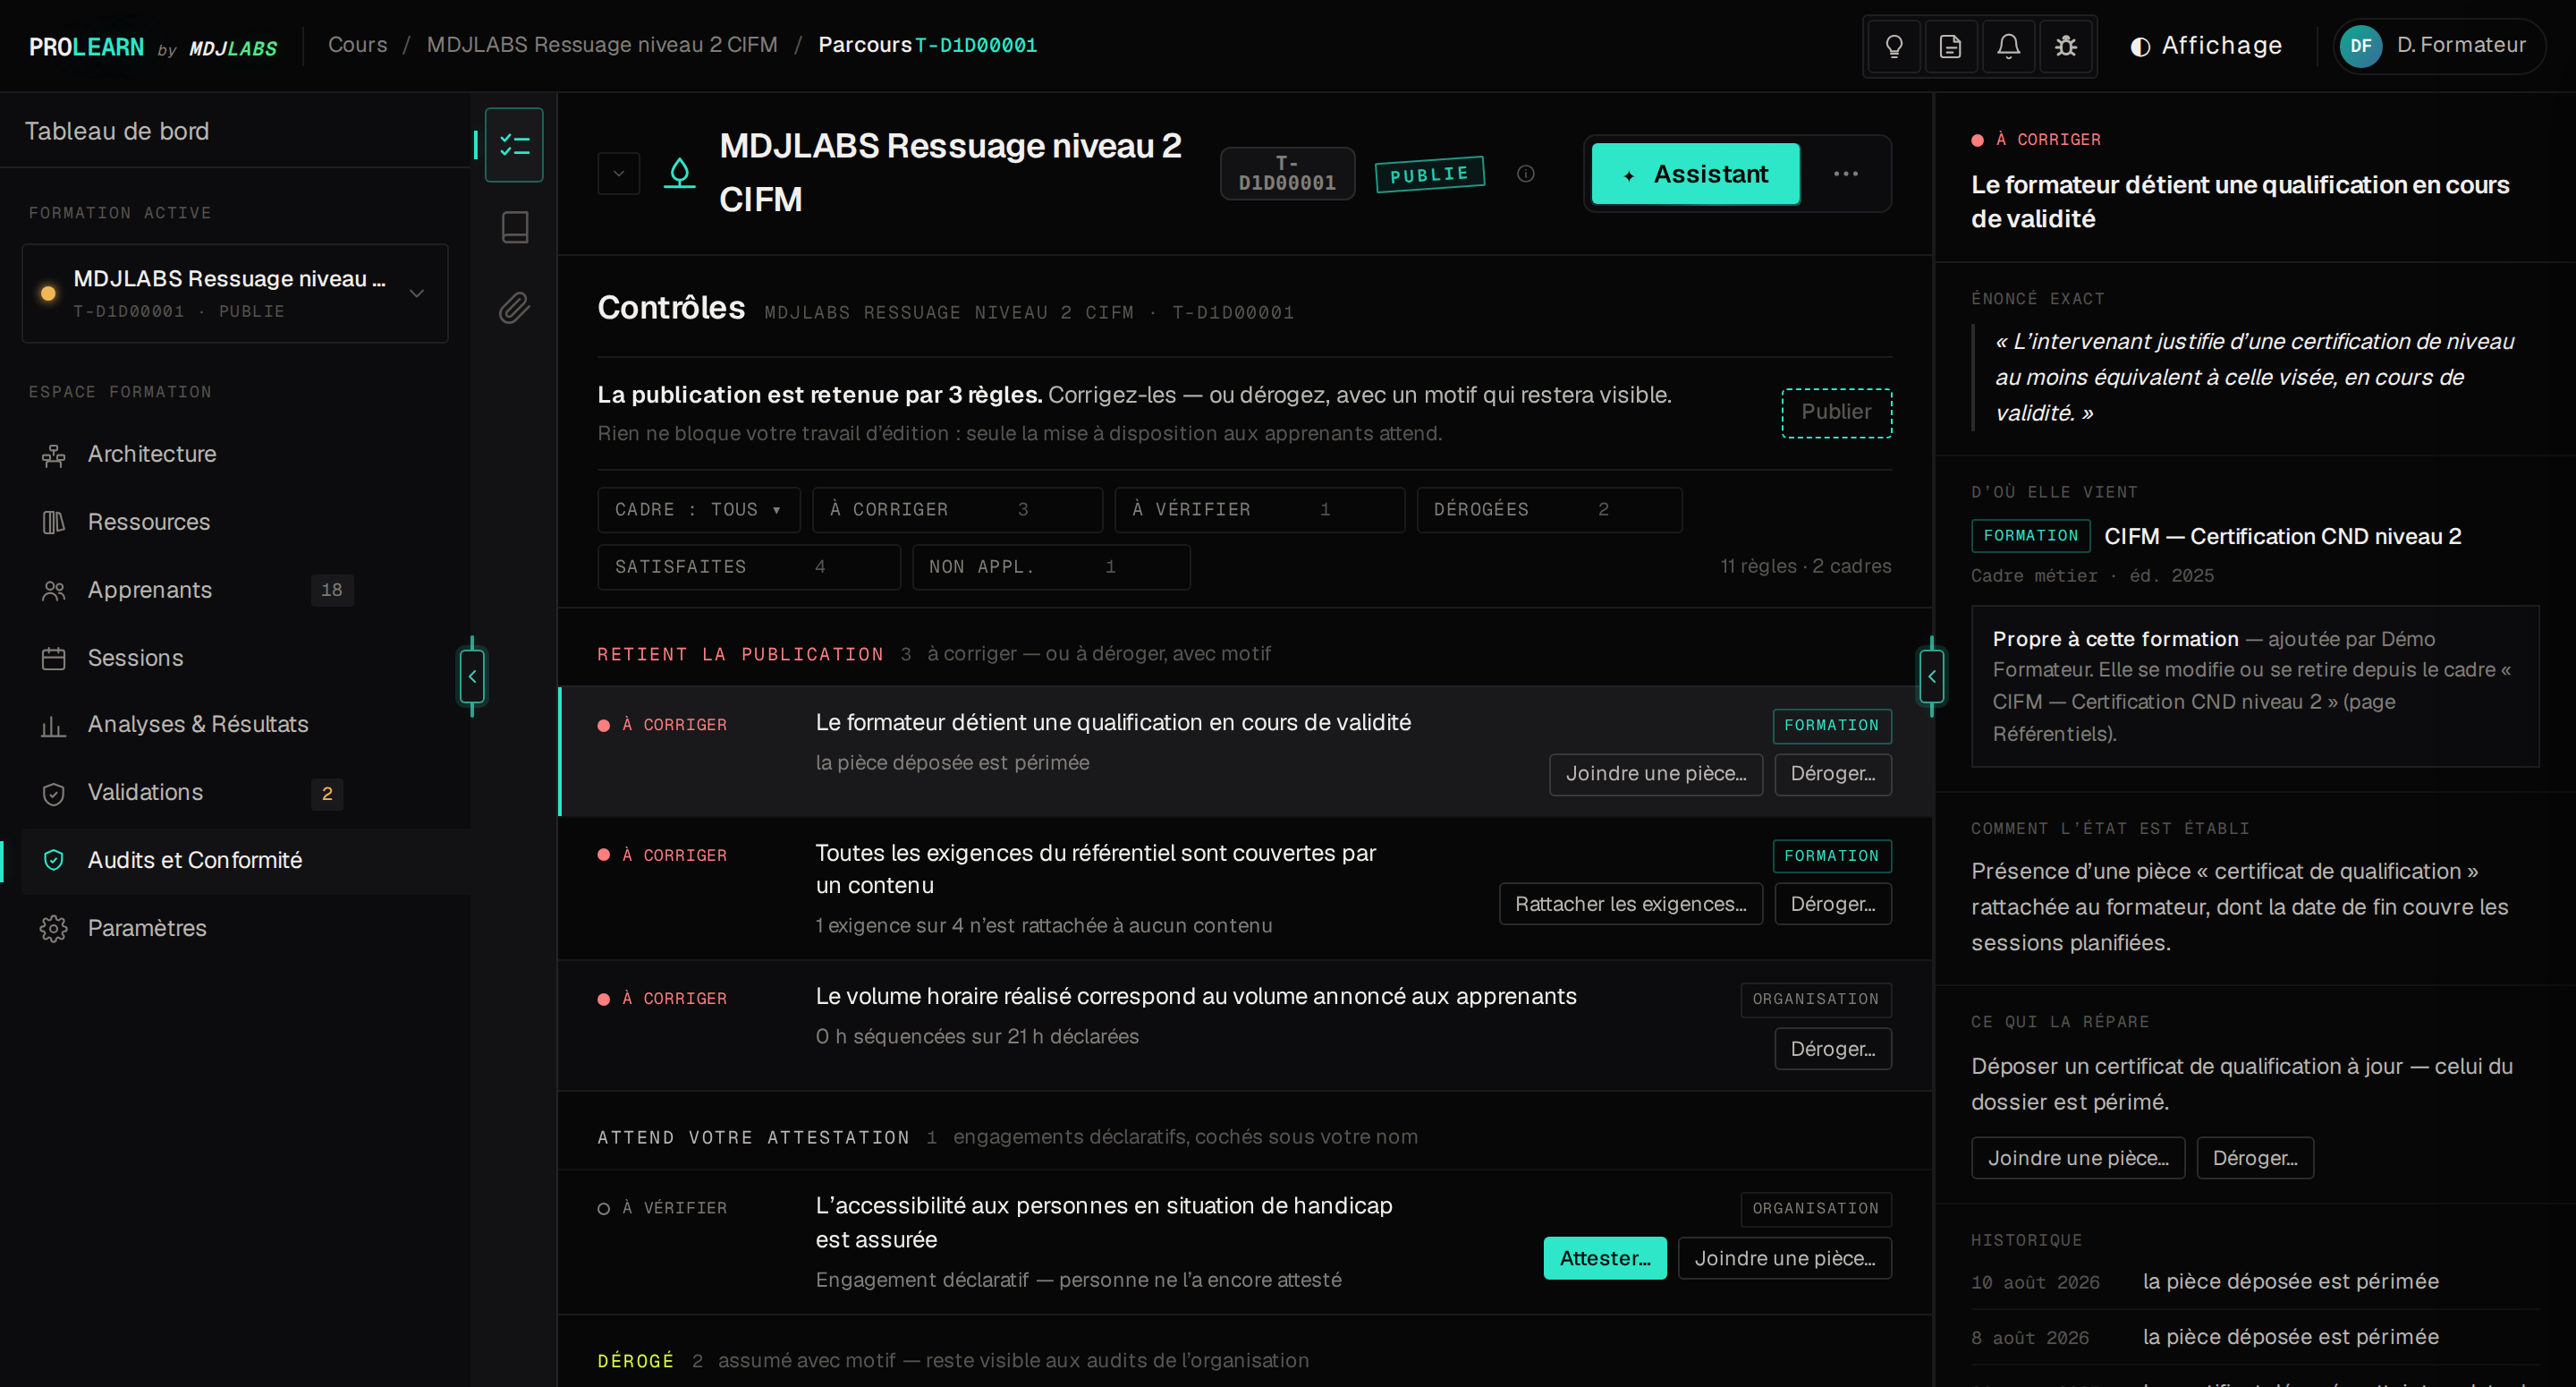Viewport: 2576px width, 1387px height.
Task: Click the Ressources sidebar icon
Action: pyautogui.click(x=53, y=523)
